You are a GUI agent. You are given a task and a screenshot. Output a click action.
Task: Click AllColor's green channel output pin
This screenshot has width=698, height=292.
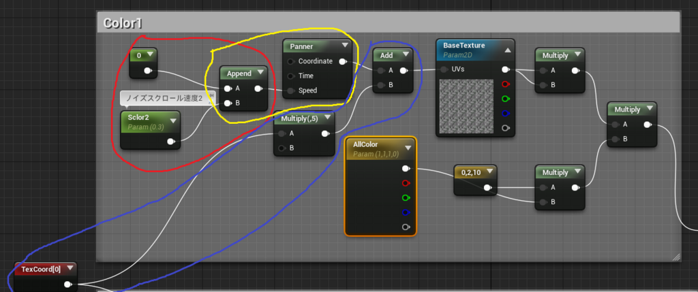coord(406,198)
